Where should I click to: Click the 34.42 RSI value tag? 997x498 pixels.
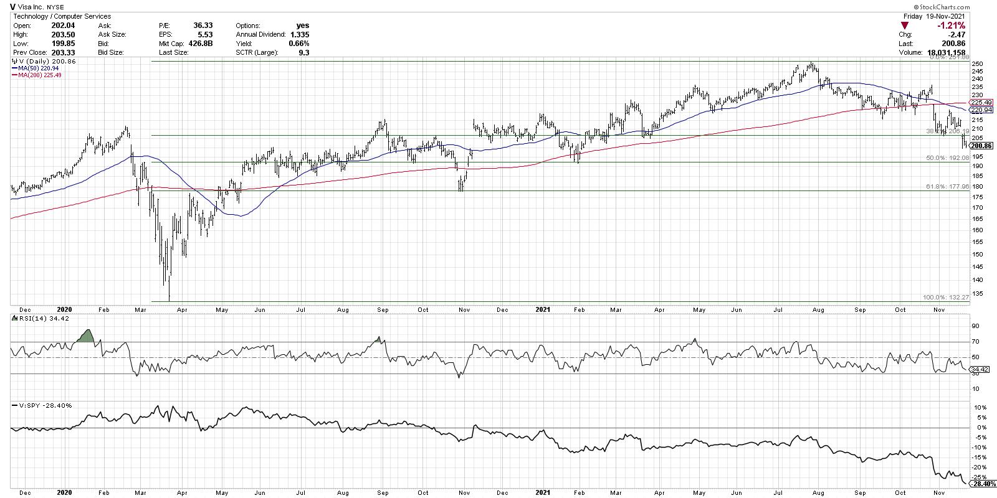[x=979, y=370]
